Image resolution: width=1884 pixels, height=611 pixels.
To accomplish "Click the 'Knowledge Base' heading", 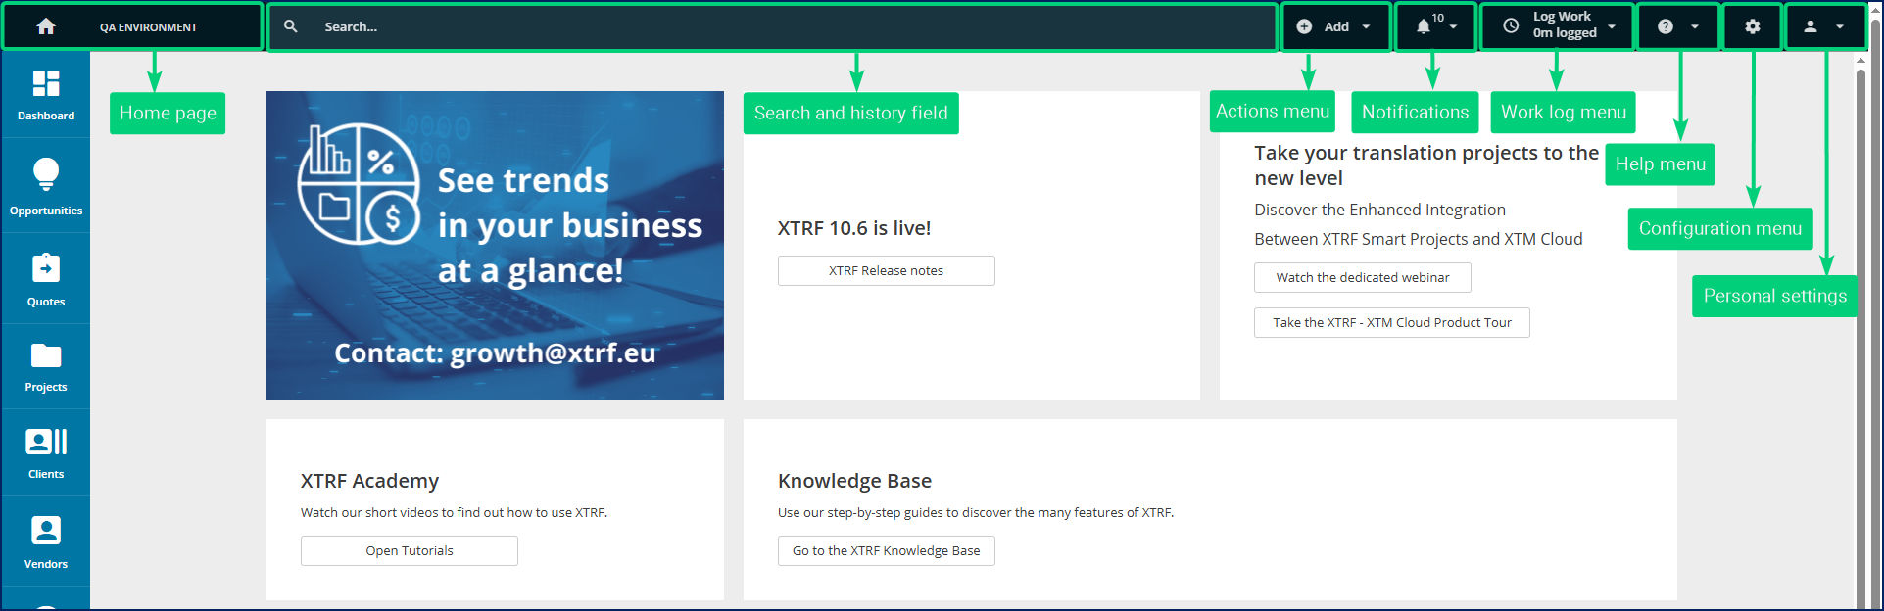I will pyautogui.click(x=854, y=481).
